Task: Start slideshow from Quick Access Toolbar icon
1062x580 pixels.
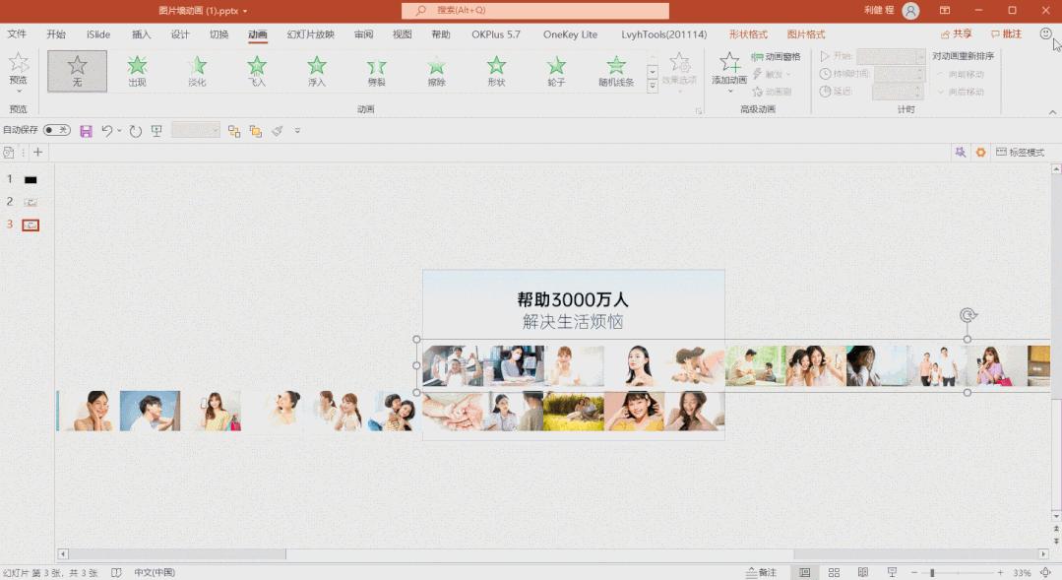Action: pyautogui.click(x=156, y=129)
